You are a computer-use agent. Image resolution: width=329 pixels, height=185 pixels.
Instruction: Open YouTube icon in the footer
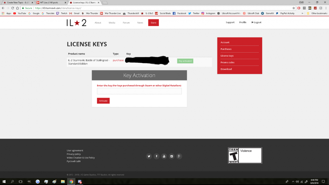[x=164, y=156]
